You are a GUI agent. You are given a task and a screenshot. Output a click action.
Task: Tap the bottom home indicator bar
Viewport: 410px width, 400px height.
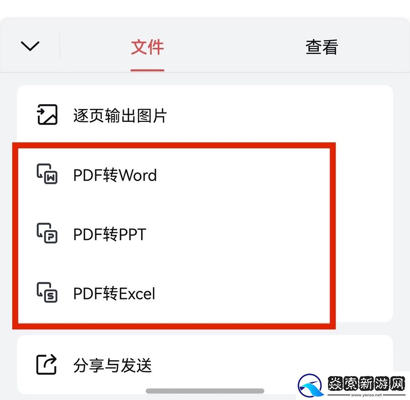pyautogui.click(x=205, y=390)
